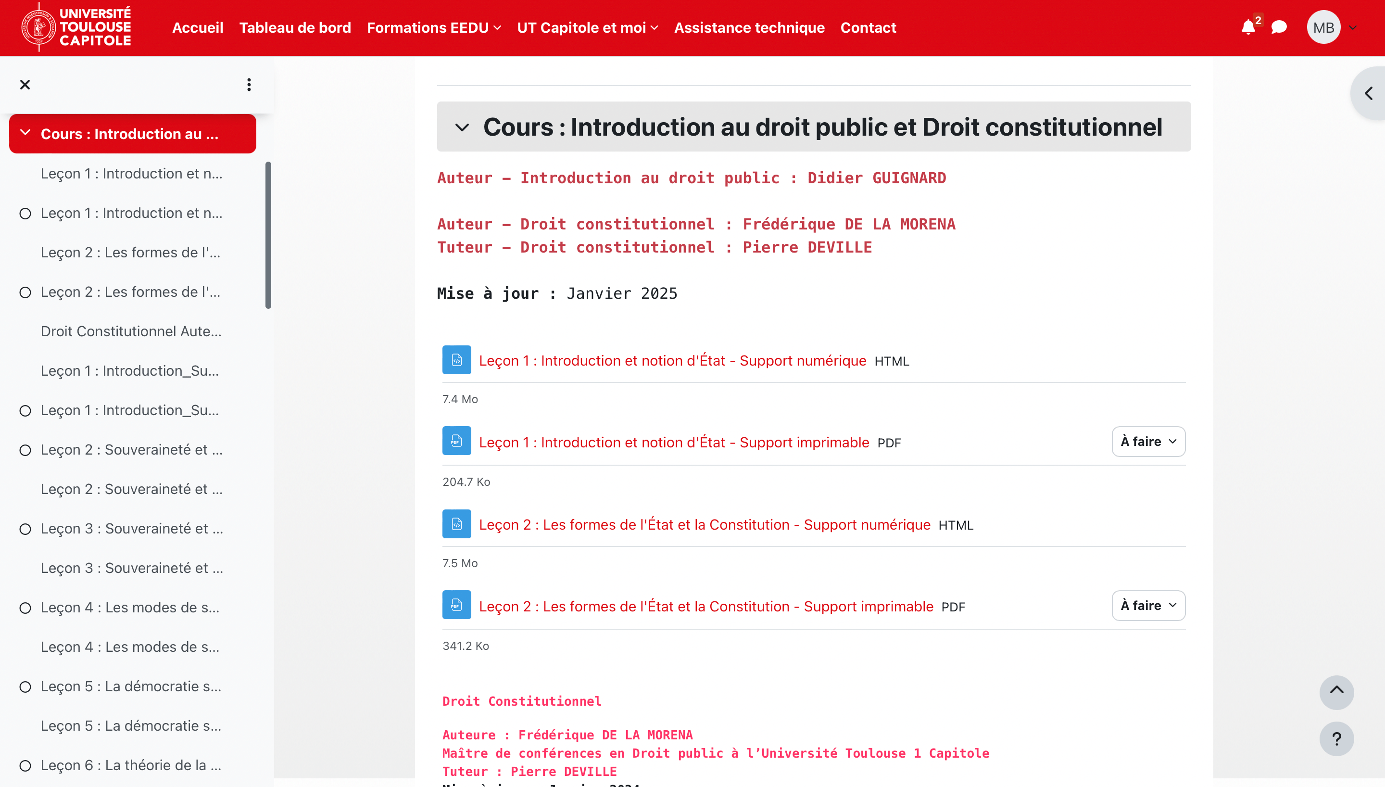The image size is (1385, 787).
Task: Click the Leçon 2 Support imprimable PDF icon
Action: click(456, 605)
